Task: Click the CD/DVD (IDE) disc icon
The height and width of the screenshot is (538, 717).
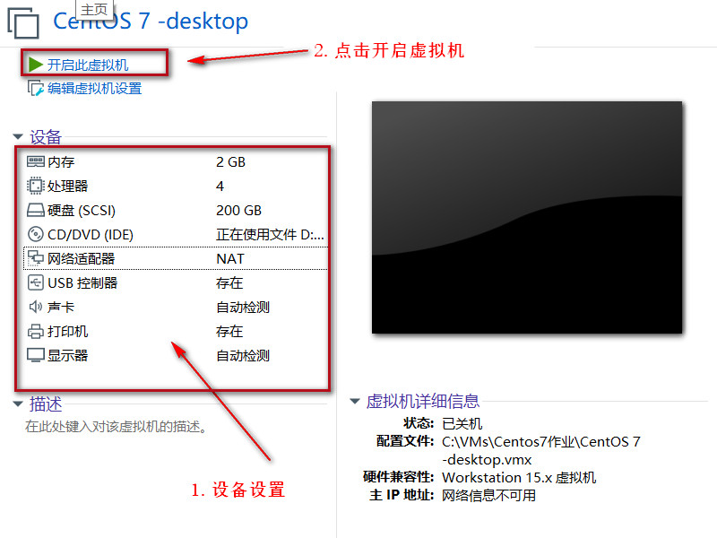Action: click(36, 234)
